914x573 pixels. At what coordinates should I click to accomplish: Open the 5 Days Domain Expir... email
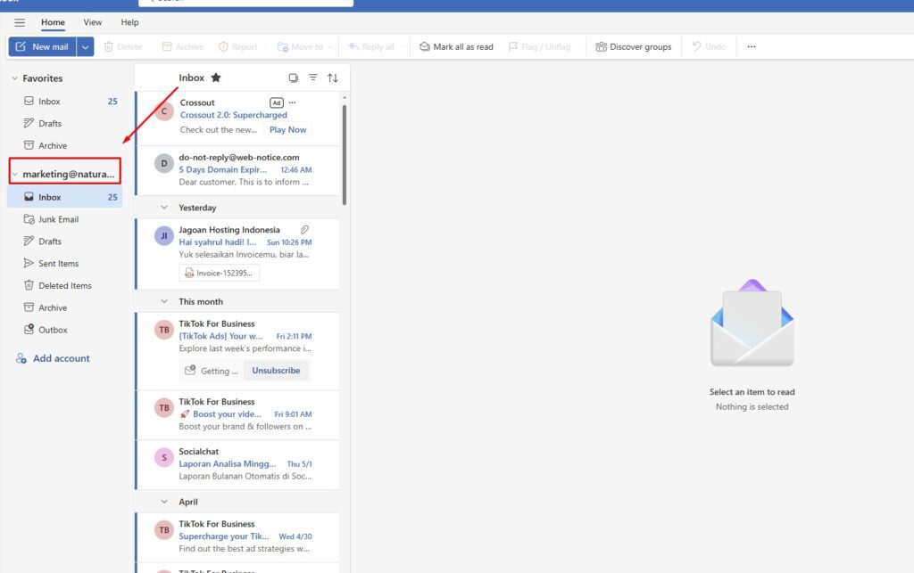237,170
